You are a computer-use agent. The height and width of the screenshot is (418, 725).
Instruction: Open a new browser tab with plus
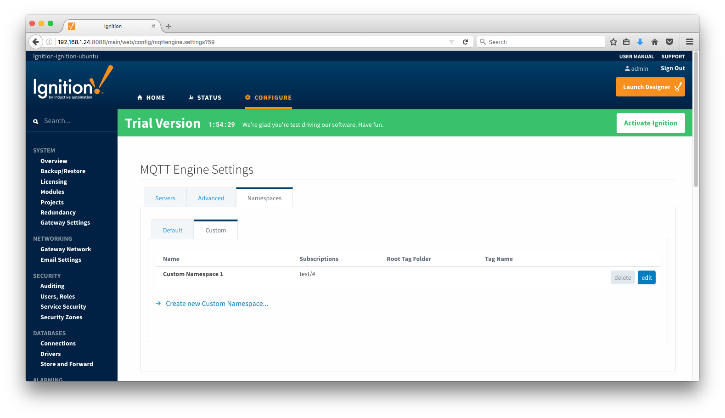pos(169,27)
